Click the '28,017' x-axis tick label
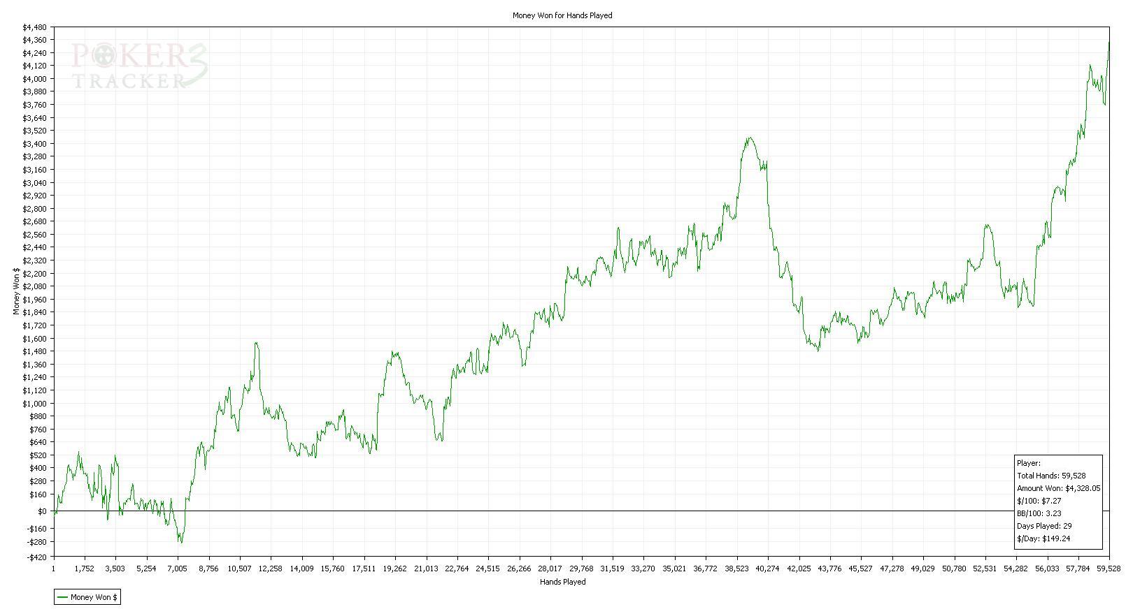The image size is (1126, 616). pyautogui.click(x=550, y=569)
